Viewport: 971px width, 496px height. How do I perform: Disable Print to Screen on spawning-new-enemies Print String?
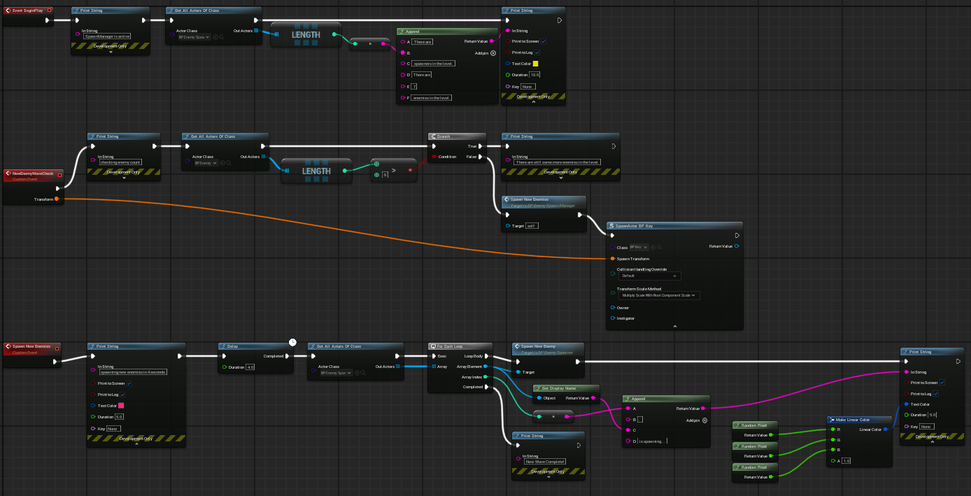coord(129,383)
